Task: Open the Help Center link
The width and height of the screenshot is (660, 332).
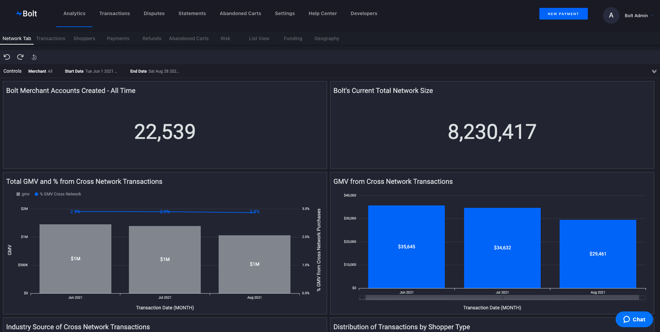Action: pyautogui.click(x=322, y=13)
